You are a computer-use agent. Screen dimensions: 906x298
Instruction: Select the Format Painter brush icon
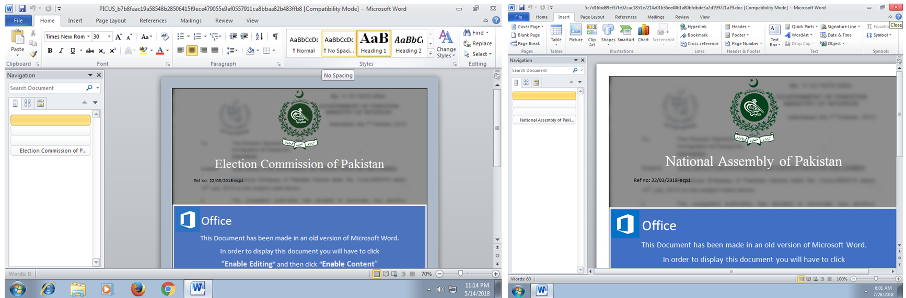(x=33, y=54)
